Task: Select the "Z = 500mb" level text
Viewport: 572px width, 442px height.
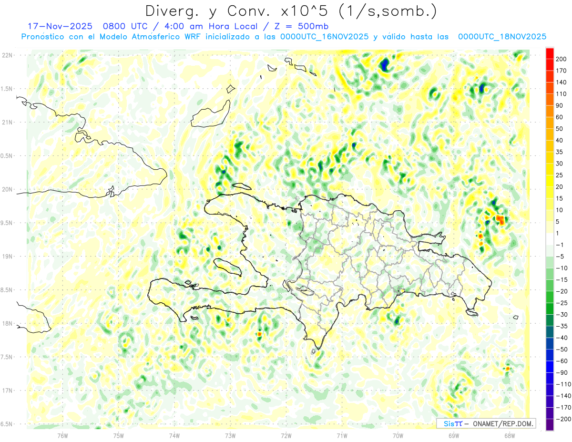Action: click(301, 26)
